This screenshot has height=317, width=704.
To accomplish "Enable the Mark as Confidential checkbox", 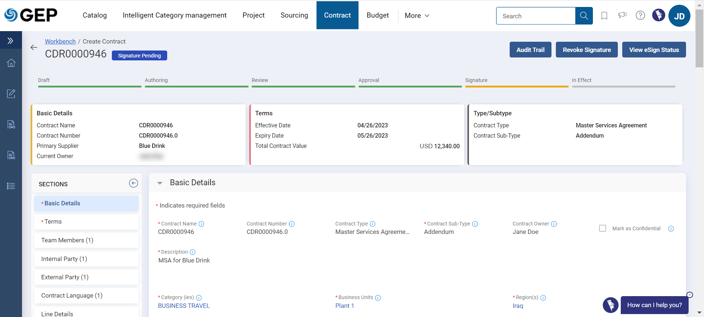I will [x=602, y=228].
